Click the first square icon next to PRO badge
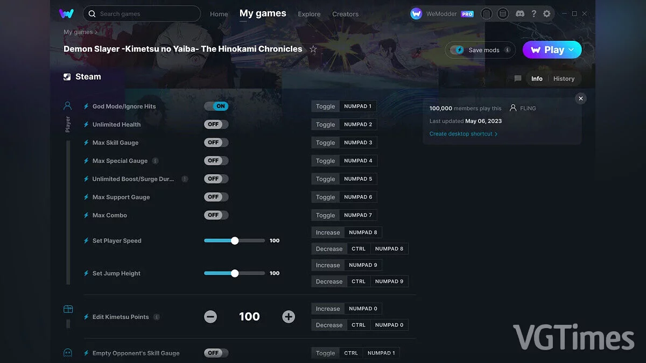This screenshot has height=363, width=646. 487,14
